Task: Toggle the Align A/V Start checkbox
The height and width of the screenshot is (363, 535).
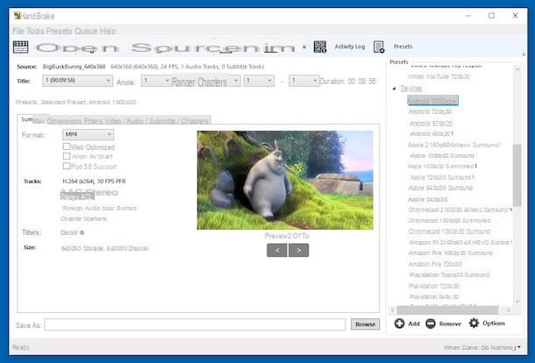Action: click(67, 156)
